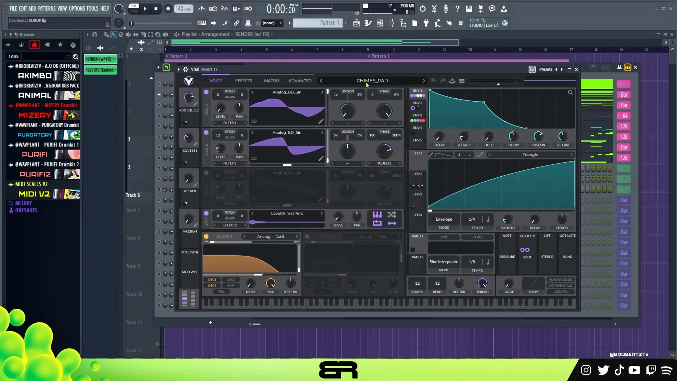Open the FILE menu
The width and height of the screenshot is (677, 381).
coord(13,8)
